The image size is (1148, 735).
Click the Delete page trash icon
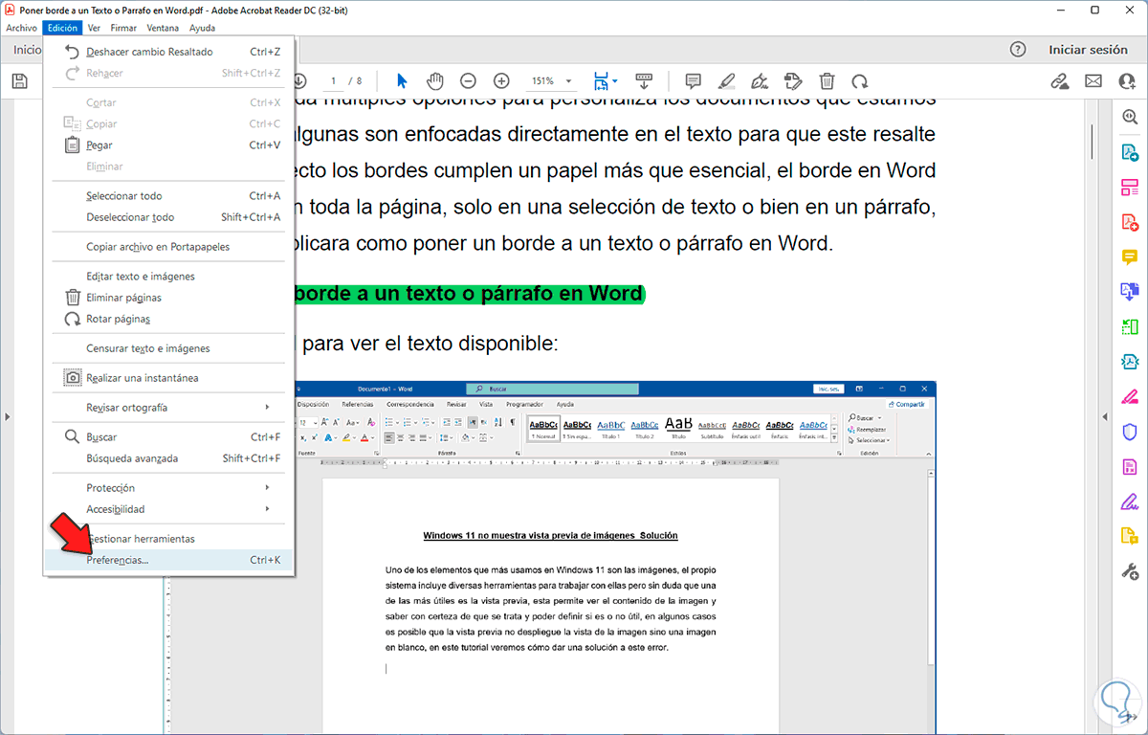(x=828, y=81)
